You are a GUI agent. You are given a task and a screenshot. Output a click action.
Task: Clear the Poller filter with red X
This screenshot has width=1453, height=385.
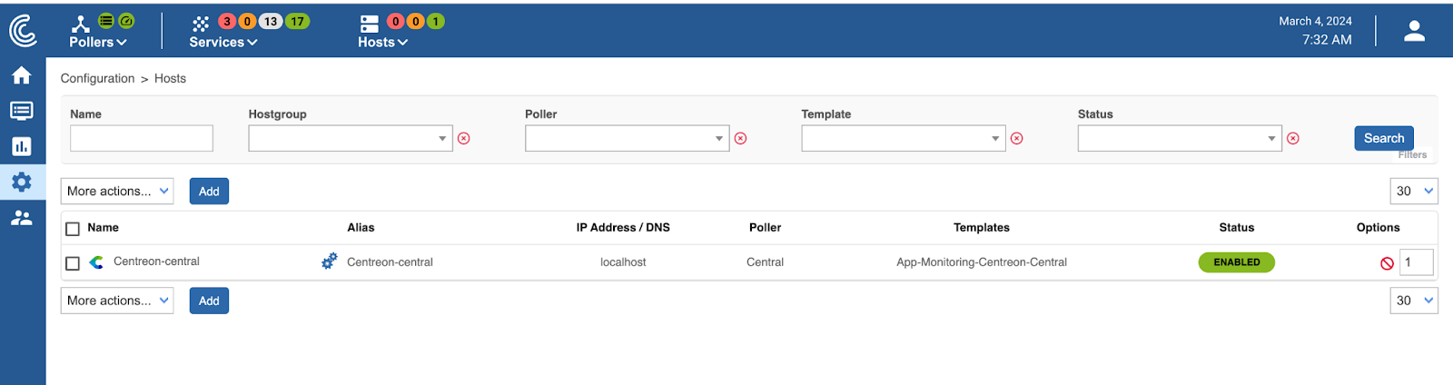740,138
